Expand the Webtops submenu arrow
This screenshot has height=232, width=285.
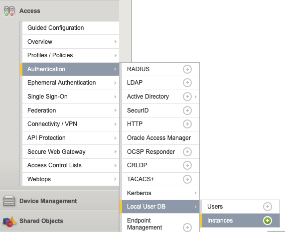116,179
